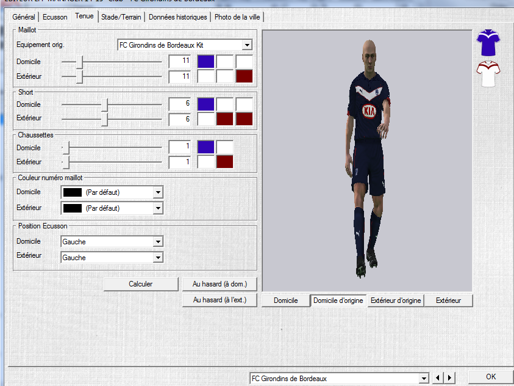Show the Extérieur kit preview
Screen dimensions: 514x386
448,300
